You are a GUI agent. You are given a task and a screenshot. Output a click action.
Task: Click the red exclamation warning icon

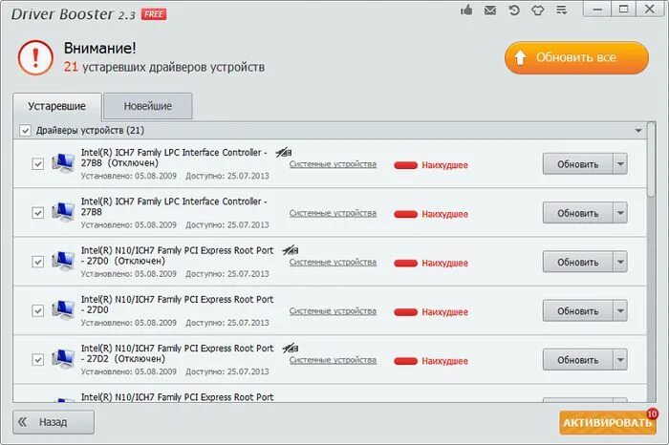click(x=35, y=57)
